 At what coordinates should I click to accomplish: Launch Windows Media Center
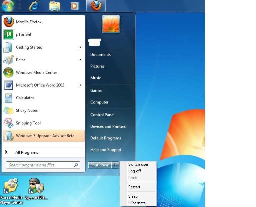[36, 73]
